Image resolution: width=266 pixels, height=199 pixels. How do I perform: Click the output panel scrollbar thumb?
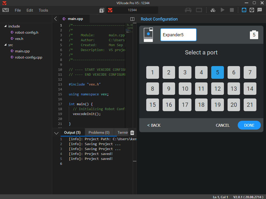[x=135, y=161]
